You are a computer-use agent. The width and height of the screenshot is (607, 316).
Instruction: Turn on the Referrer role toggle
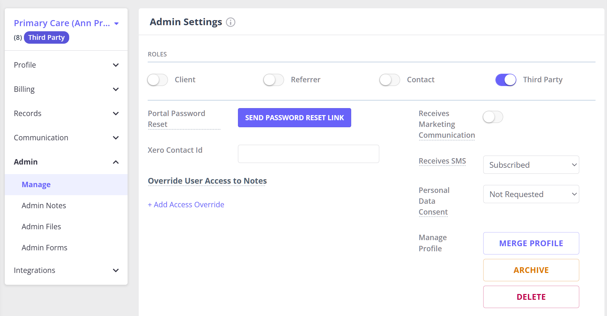(x=273, y=80)
